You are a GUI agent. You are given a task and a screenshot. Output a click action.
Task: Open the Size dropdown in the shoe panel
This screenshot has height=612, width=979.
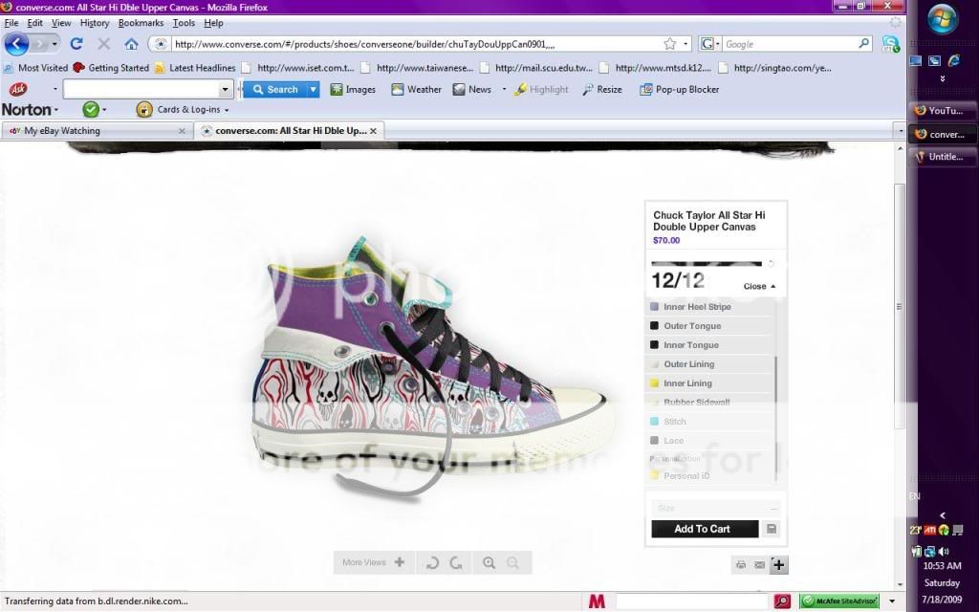[715, 508]
